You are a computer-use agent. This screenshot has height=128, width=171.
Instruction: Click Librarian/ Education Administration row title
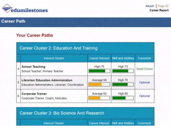pos(47,80)
